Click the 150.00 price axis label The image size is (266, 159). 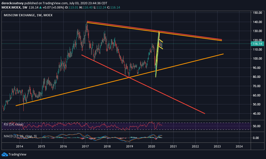coord(257,13)
